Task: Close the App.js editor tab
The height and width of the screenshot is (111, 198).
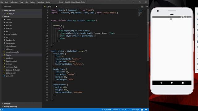Action: pyautogui.click(x=56, y=6)
